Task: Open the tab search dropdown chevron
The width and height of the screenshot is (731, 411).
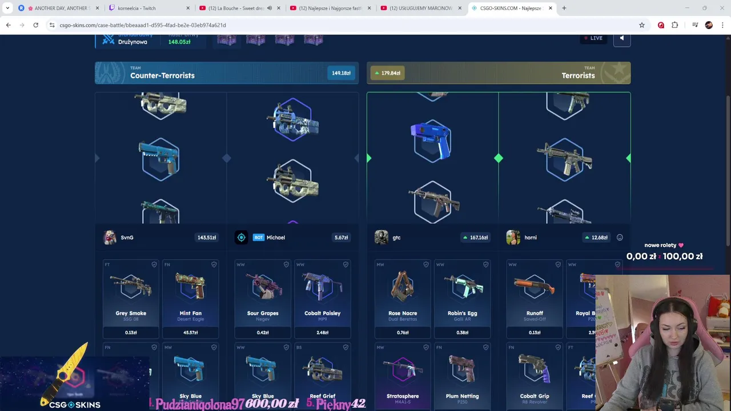Action: [x=7, y=8]
